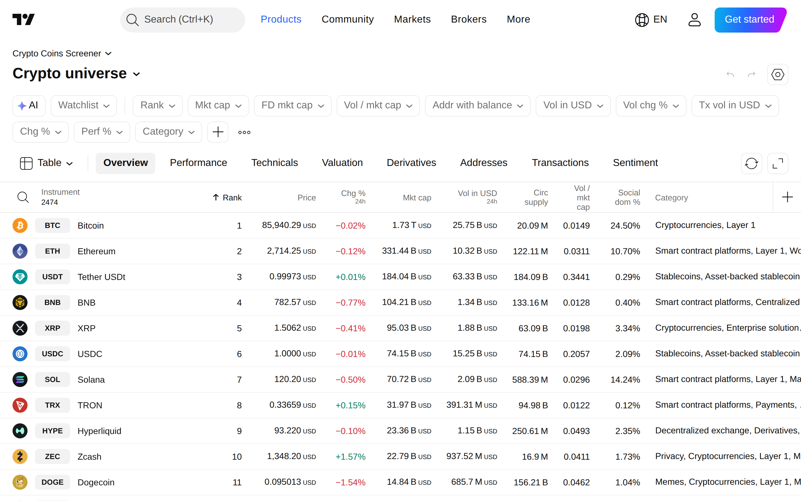Click the Dogecoin logo
This screenshot has height=501, width=801.
20,482
